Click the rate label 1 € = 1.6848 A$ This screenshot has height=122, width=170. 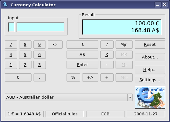click(24, 114)
